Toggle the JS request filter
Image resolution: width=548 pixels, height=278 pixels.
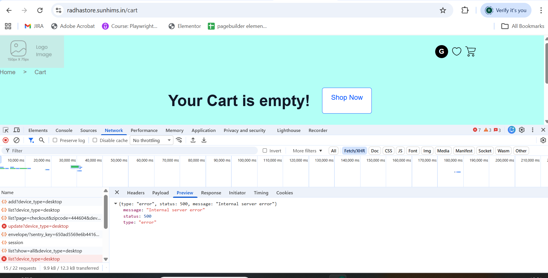point(400,151)
